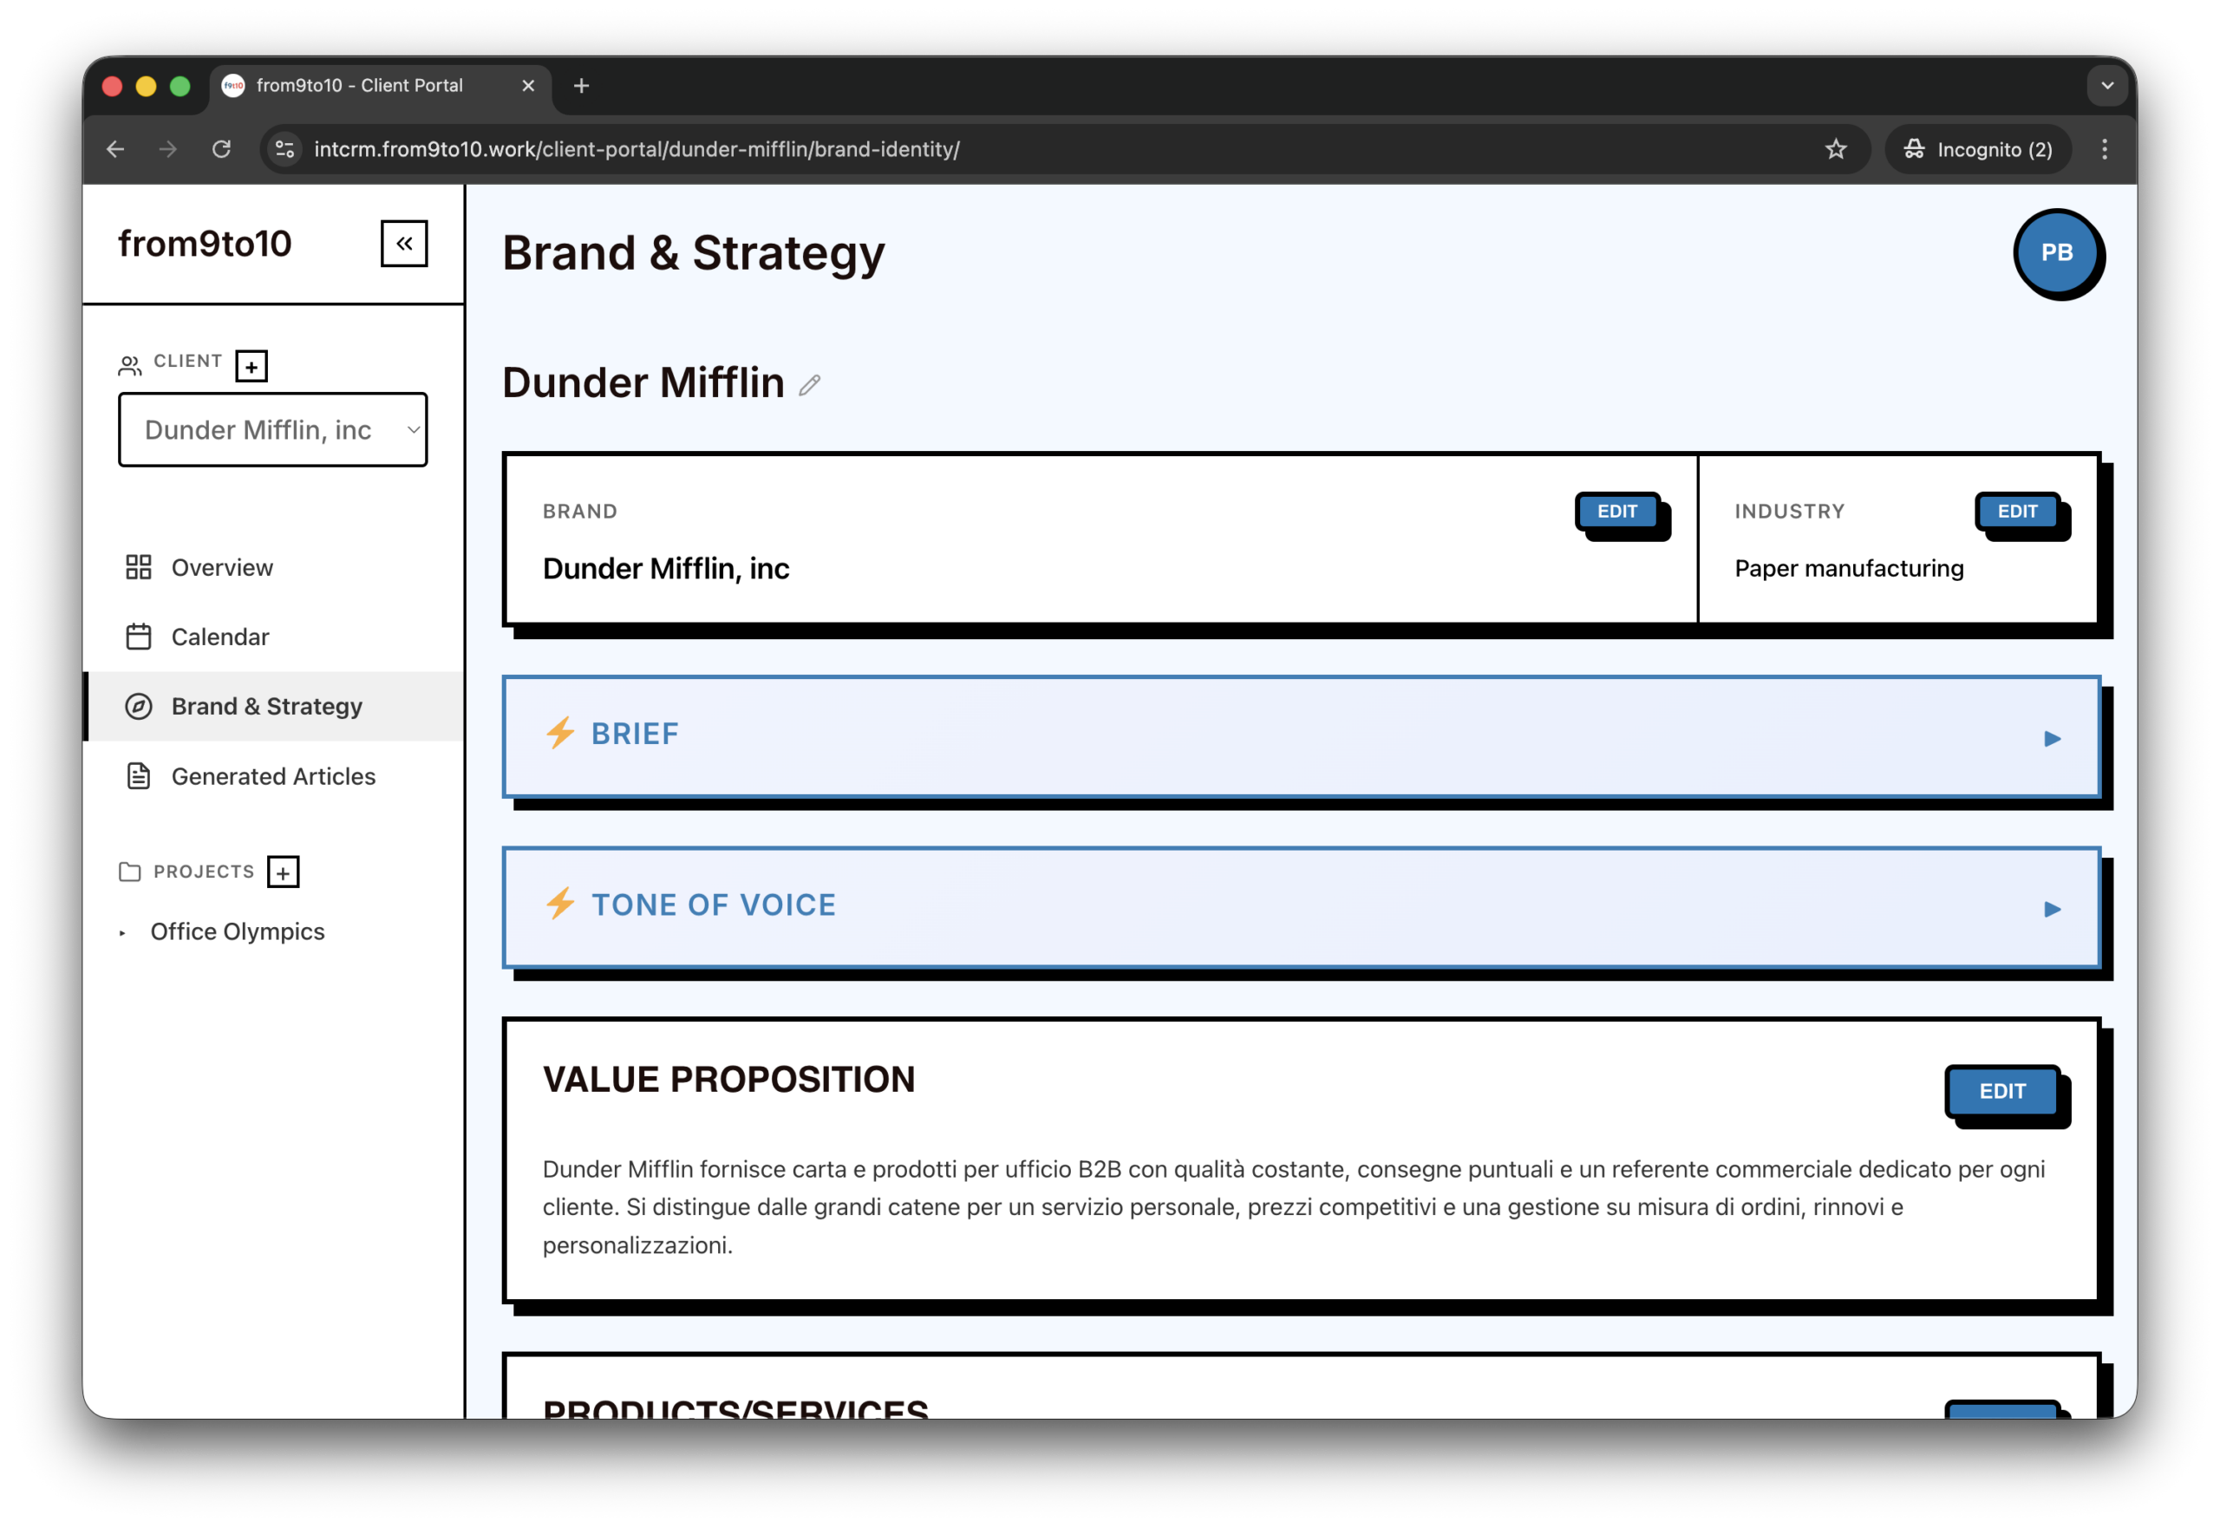View site information icon in the address bar
Screen dimensions: 2220x1528
tap(285, 149)
